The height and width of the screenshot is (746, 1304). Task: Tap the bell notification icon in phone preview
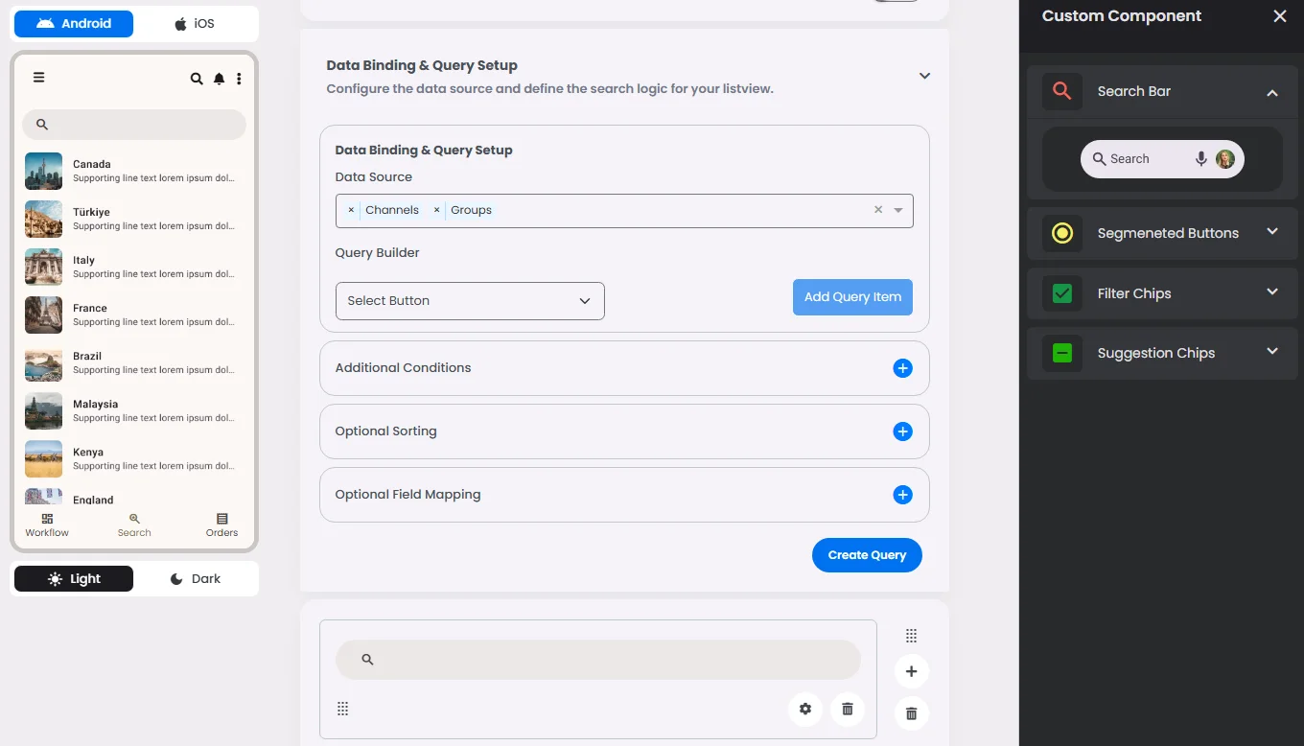(x=219, y=79)
